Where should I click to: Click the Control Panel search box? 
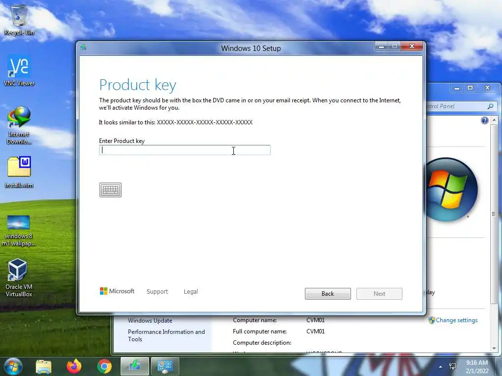coord(461,106)
